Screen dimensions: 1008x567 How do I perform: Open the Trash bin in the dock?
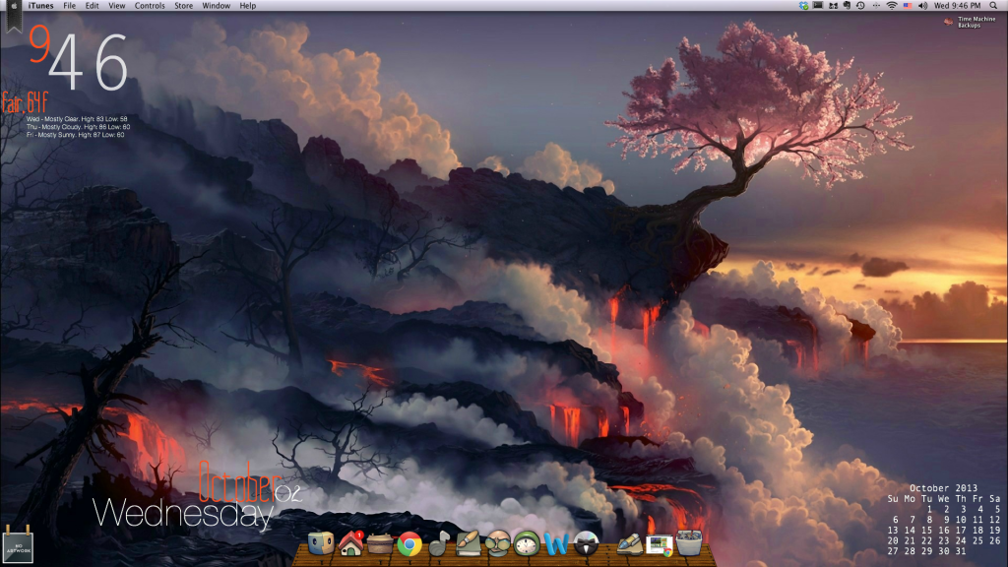pyautogui.click(x=688, y=543)
